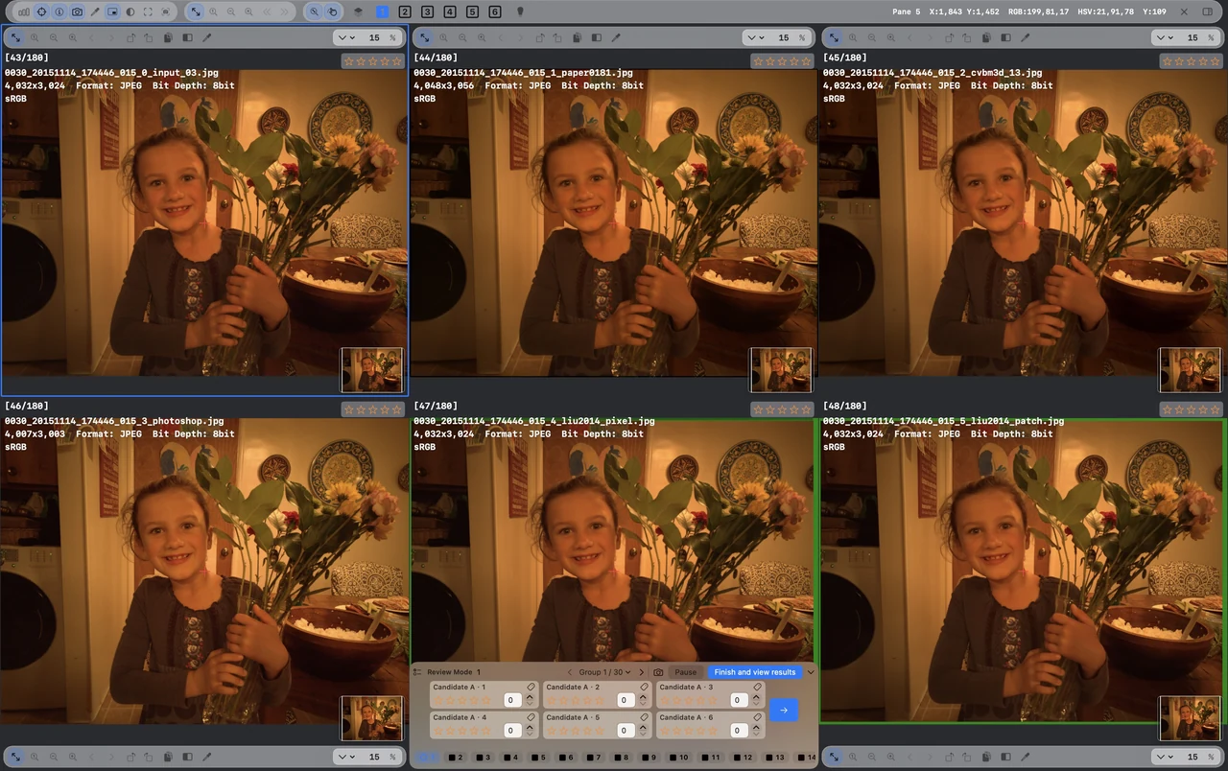Toggle the sidebar panel icon at top right

1208,12
